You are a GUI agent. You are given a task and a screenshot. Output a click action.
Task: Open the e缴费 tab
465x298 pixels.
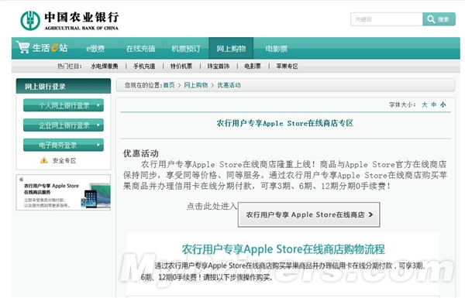[x=95, y=49]
